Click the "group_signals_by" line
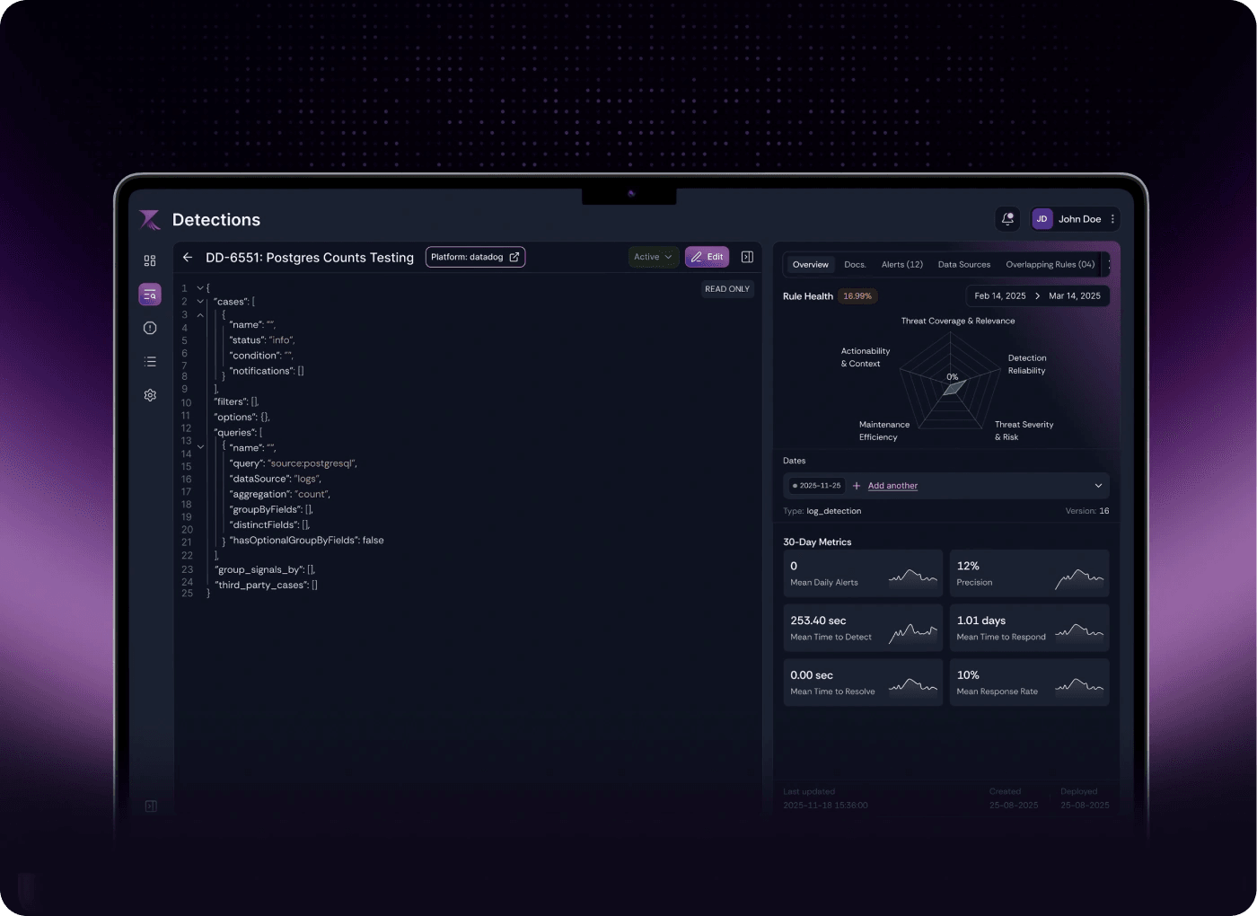Screen dimensions: 1257x916 [266, 570]
